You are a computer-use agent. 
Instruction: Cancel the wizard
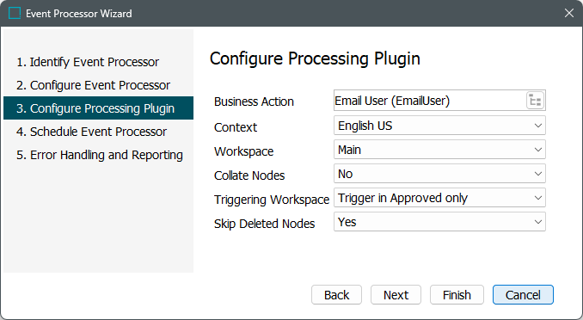click(x=523, y=295)
